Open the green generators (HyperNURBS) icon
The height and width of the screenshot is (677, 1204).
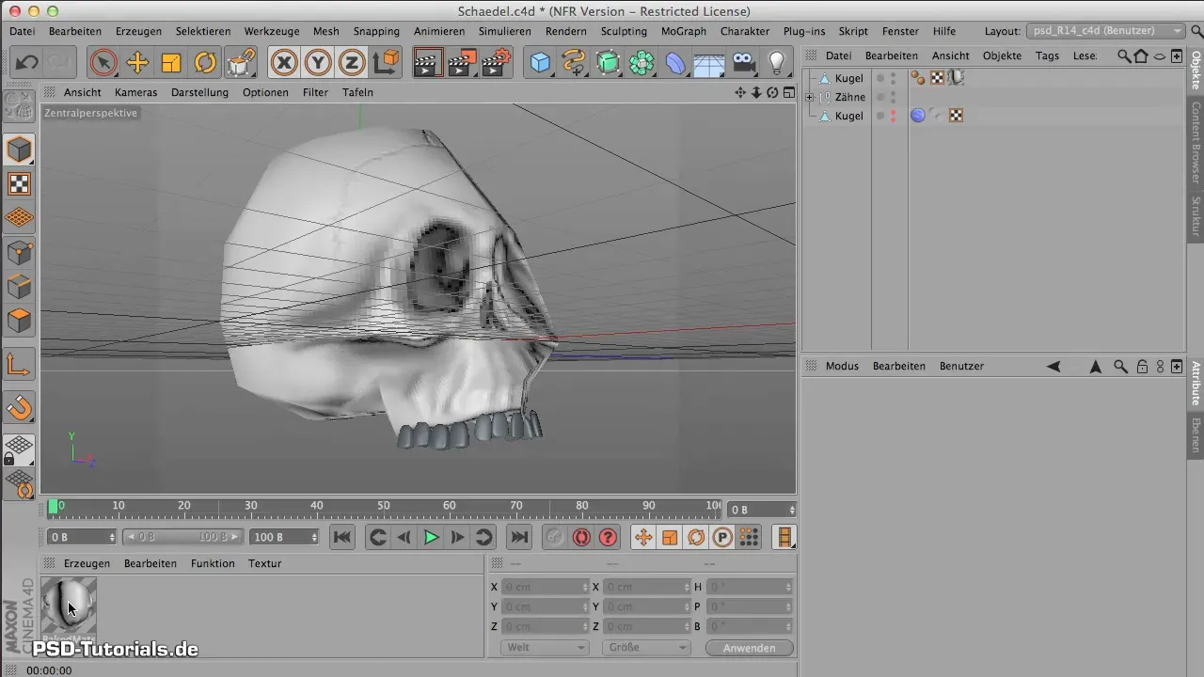pyautogui.click(x=608, y=63)
